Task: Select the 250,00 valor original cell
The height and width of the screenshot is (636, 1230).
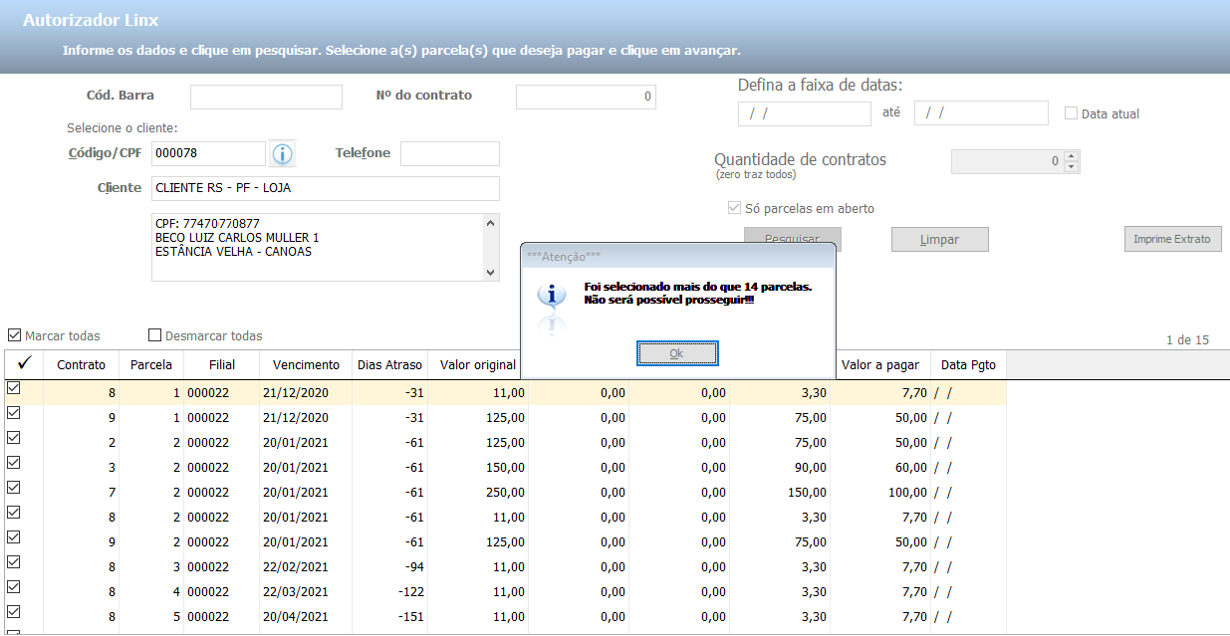Action: tap(478, 492)
